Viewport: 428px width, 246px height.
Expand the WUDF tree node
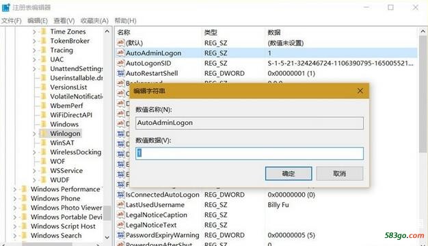pos(34,180)
